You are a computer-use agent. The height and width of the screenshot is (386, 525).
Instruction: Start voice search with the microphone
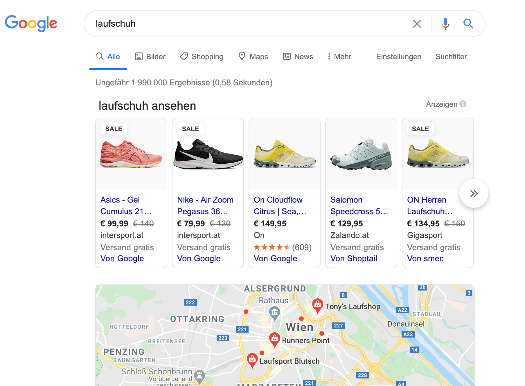445,24
